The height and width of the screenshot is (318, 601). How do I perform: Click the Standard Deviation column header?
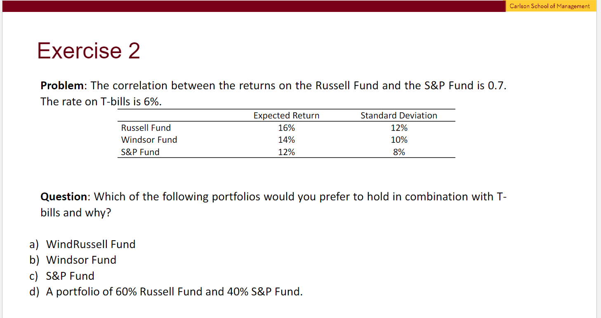(x=399, y=116)
